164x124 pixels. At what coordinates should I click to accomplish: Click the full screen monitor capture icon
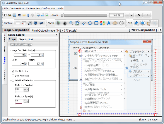click(35, 23)
